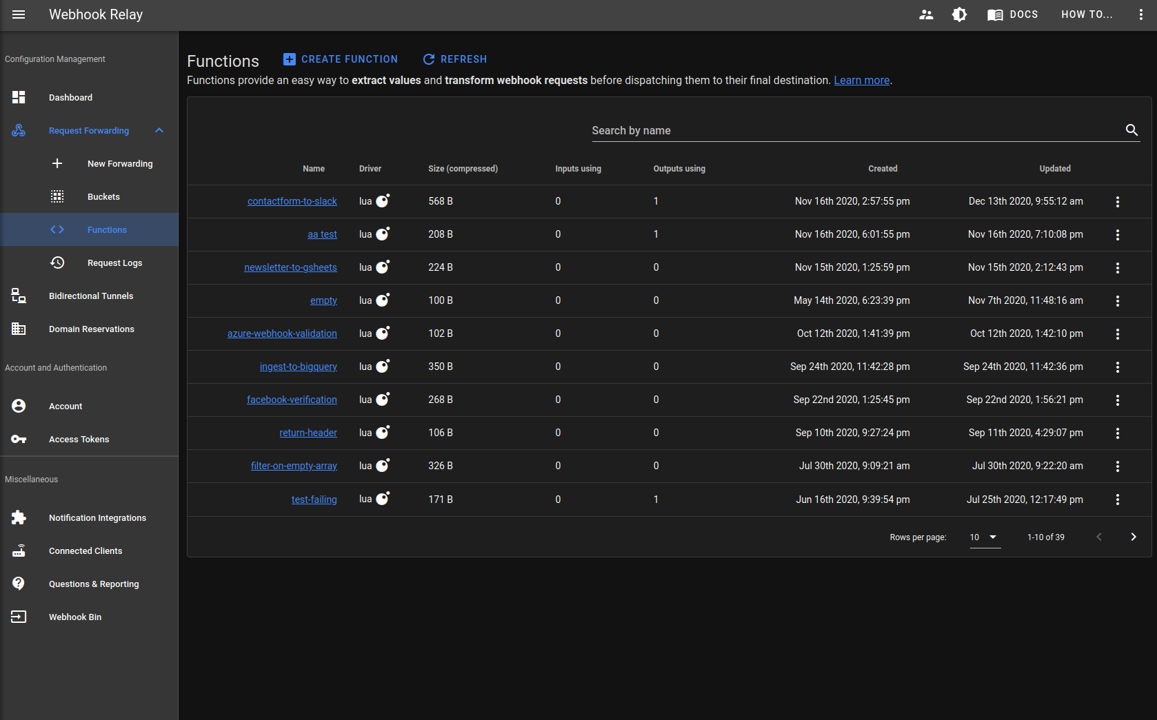Click the CREATE FUNCTION button
The width and height of the screenshot is (1157, 720).
[340, 59]
